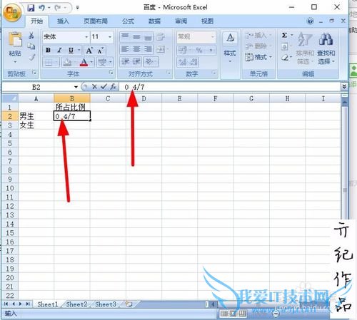
Task: Decrease decimal places
Action: [193, 62]
